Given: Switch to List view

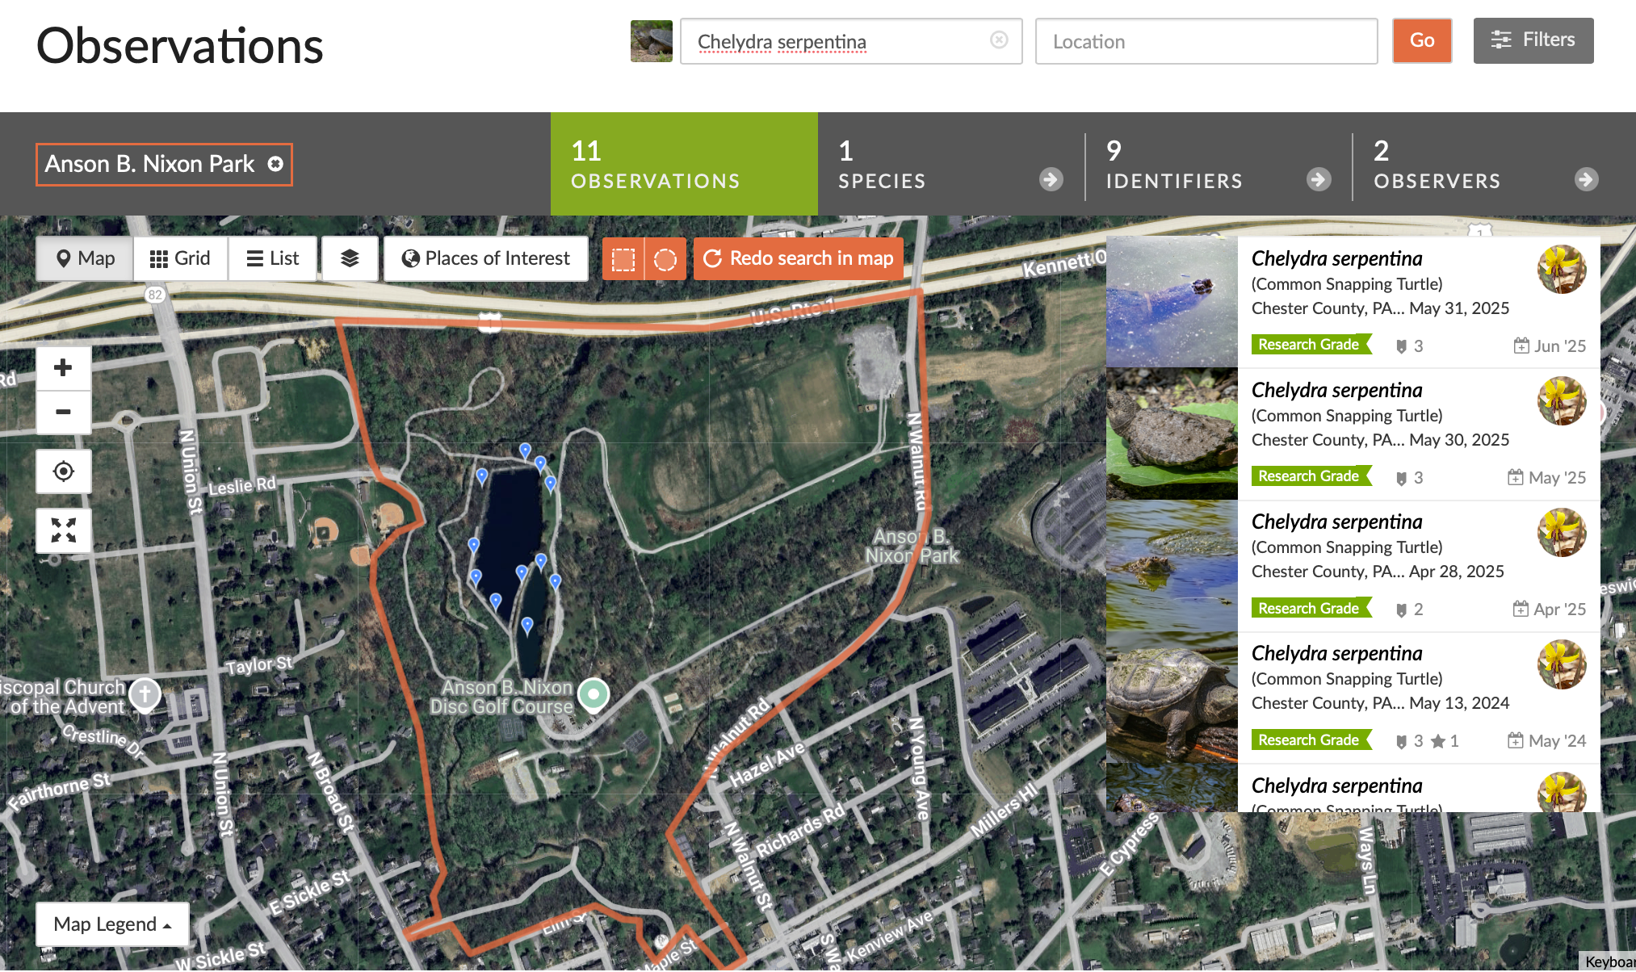Looking at the screenshot, I should (273, 258).
